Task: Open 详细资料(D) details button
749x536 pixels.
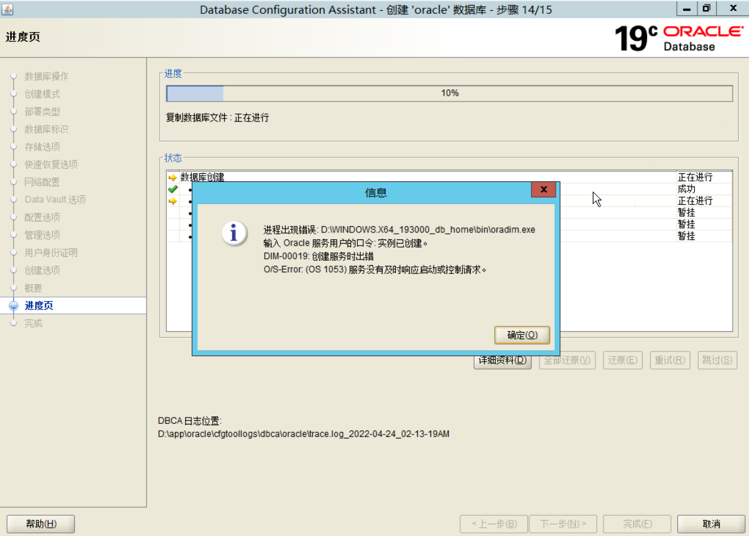Action: click(x=502, y=360)
